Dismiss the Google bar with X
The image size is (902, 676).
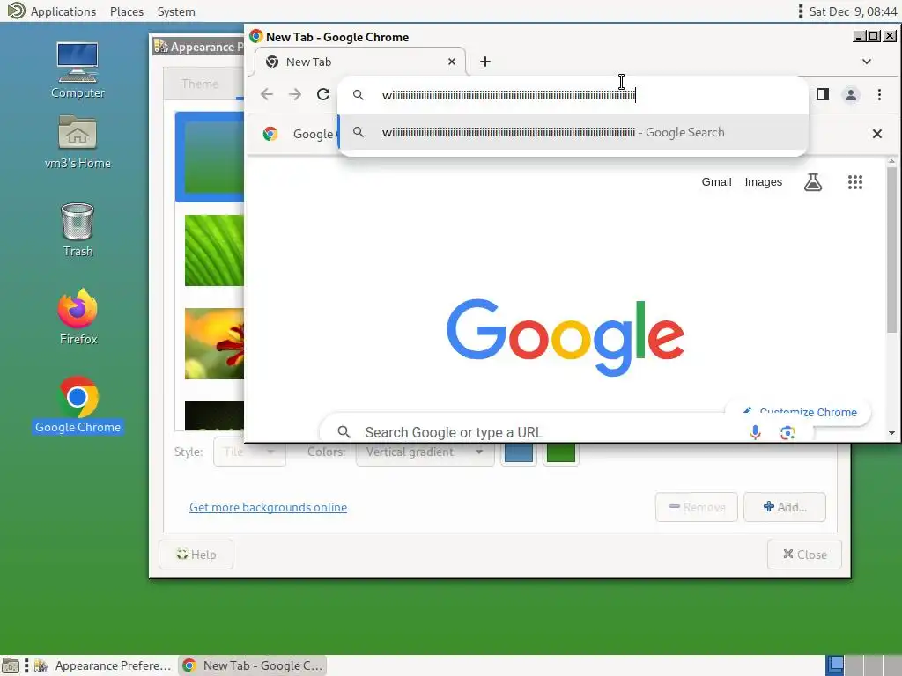click(876, 134)
